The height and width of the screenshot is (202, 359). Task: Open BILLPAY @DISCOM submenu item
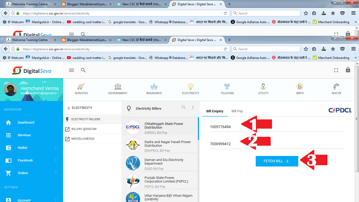coord(92,129)
